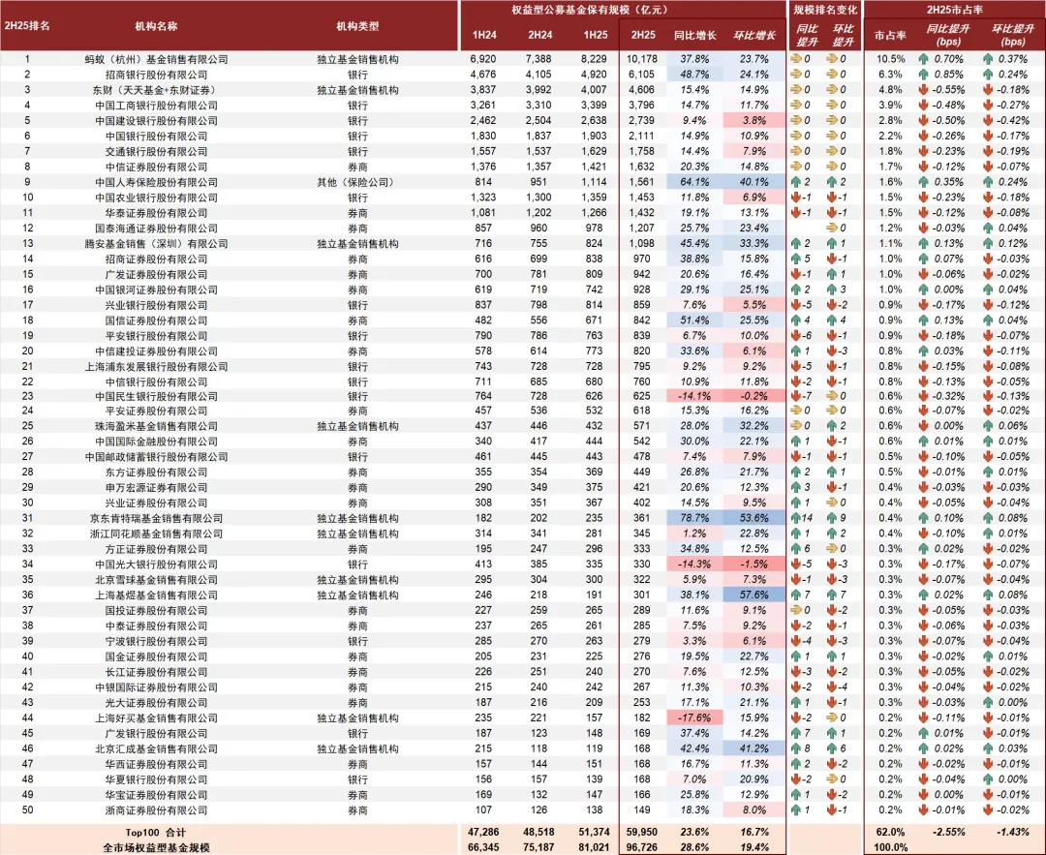Click the 同比增长 column header
The height and width of the screenshot is (855, 1046).
tap(694, 35)
